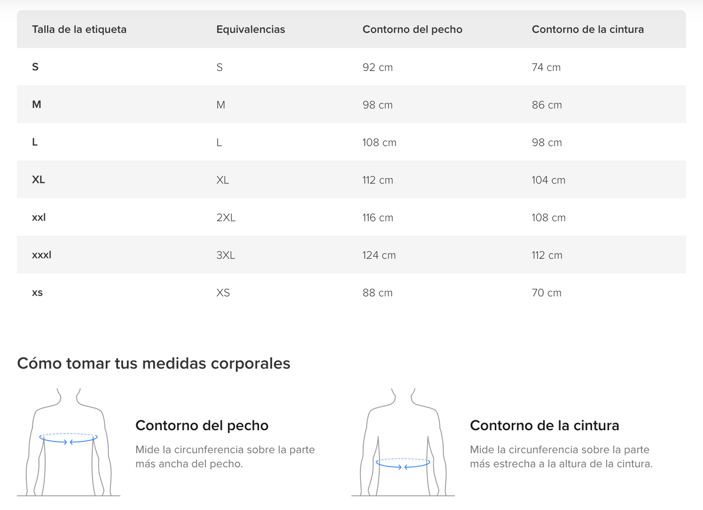Select the XL size label in the table
Screen dimensions: 703x510
tap(38, 180)
